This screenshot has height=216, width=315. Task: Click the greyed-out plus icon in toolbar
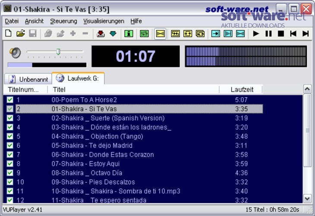point(73,33)
